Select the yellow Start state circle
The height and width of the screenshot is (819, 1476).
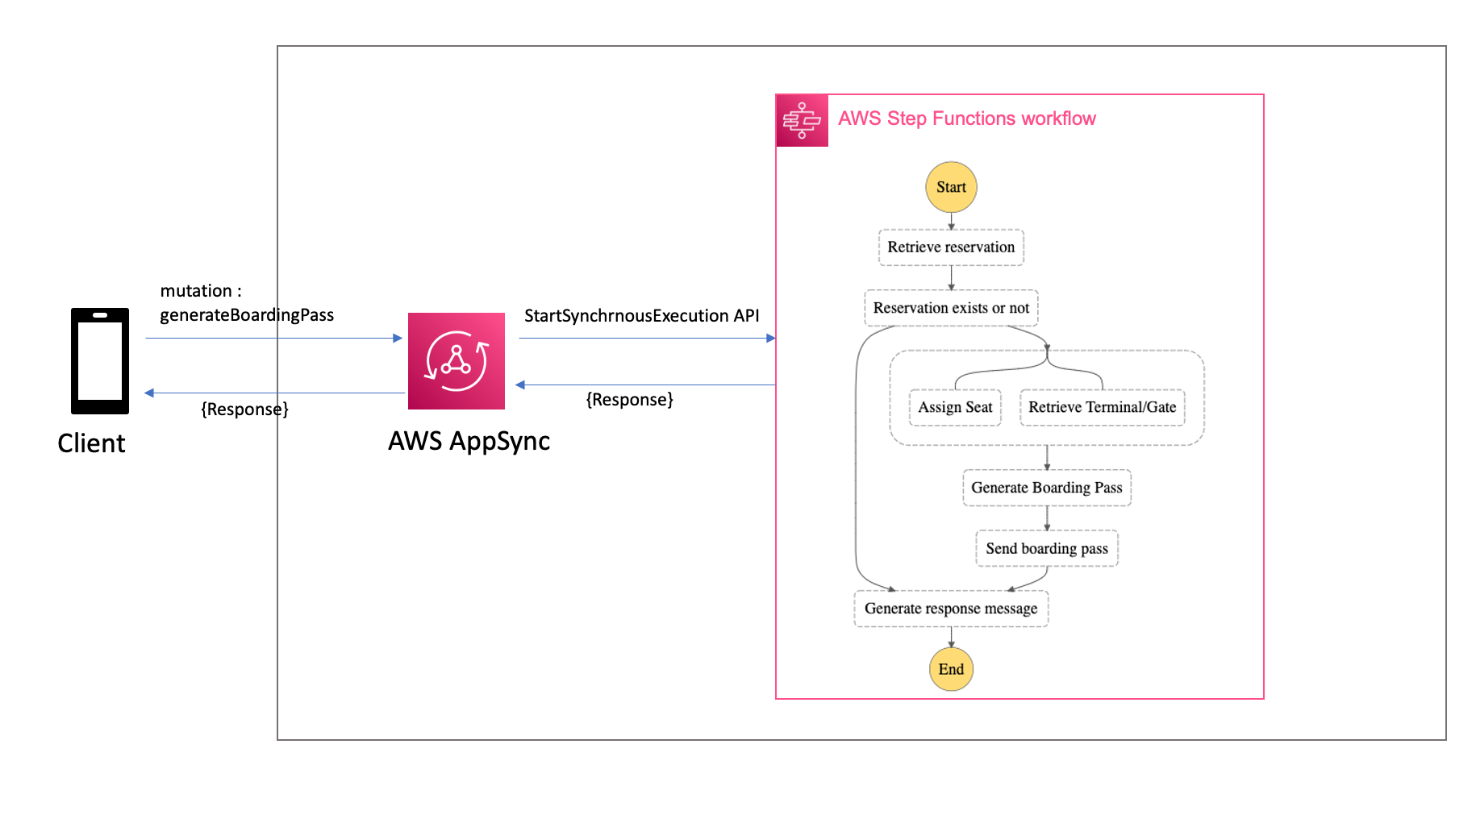coord(951,187)
